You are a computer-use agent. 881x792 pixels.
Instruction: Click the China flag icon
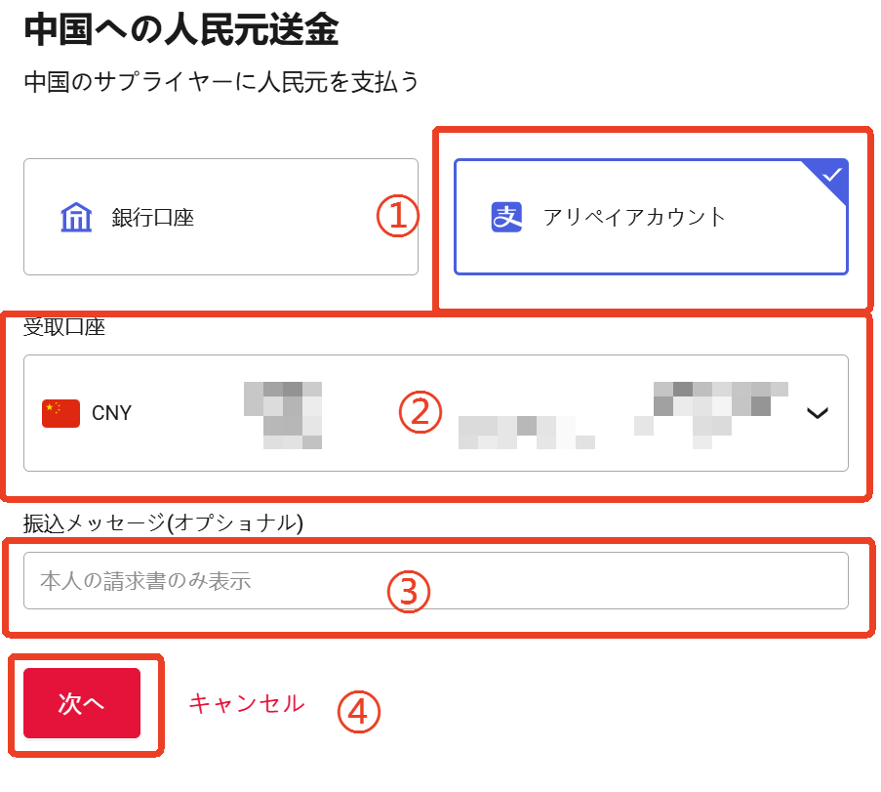click(60, 413)
